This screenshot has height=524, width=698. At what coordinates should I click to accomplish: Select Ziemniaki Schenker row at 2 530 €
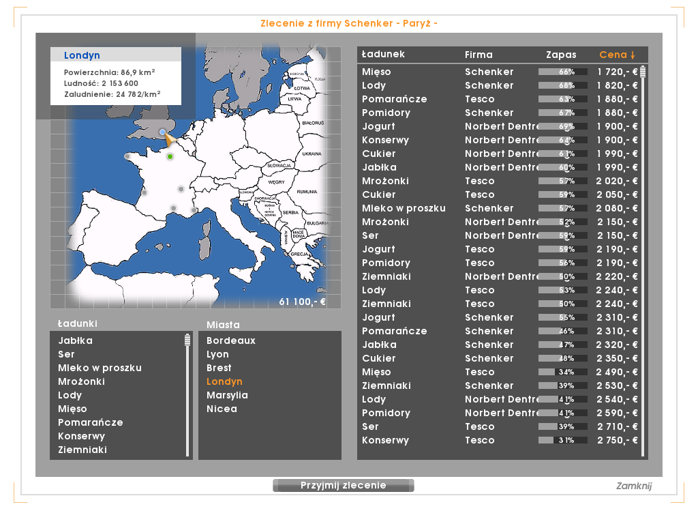500,385
